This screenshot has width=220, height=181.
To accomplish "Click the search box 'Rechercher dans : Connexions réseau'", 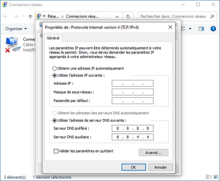I will tap(173, 16).
